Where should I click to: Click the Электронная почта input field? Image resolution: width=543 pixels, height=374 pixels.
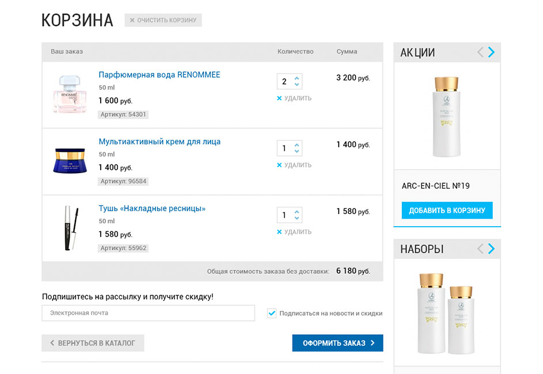(148, 313)
